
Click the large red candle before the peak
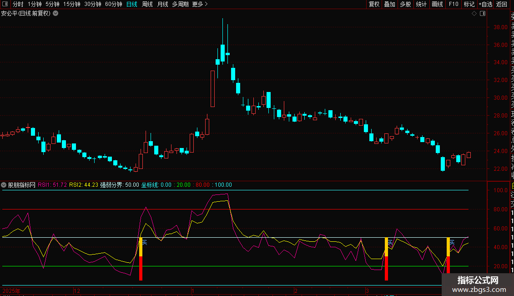pyautogui.click(x=212, y=89)
